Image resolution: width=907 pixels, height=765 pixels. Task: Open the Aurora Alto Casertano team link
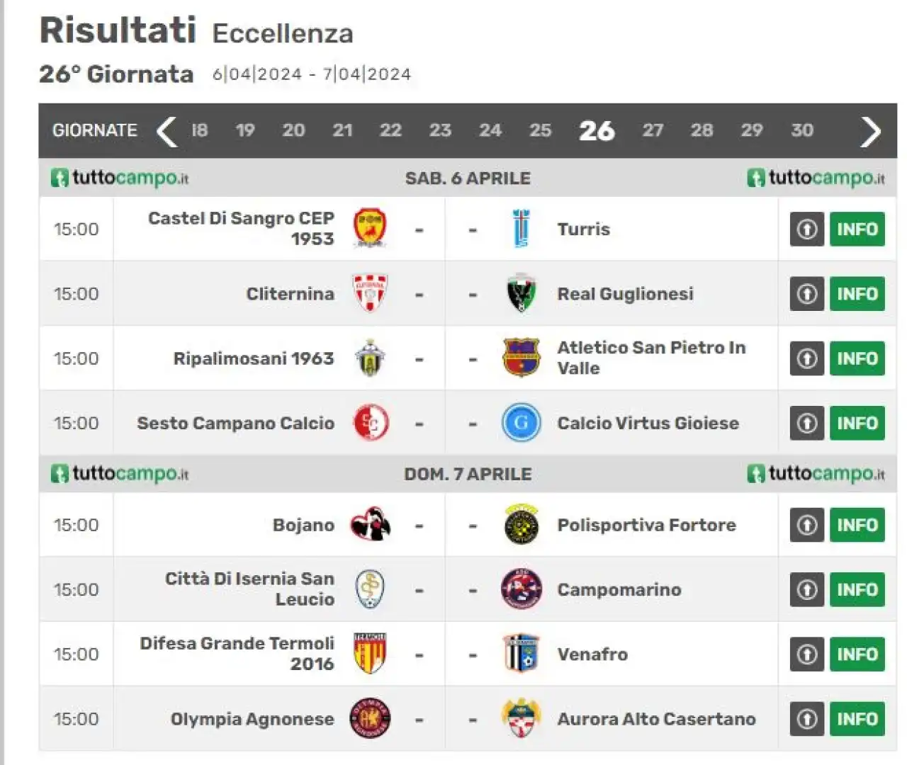(656, 719)
